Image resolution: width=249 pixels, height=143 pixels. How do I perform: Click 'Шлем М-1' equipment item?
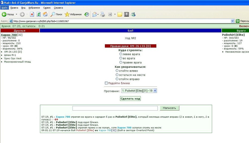coord(10,55)
